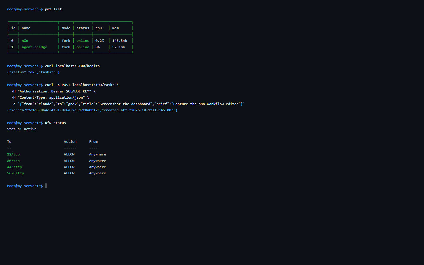Select the "online" status of the agent-bridge row
Image resolution: width=424 pixels, height=265 pixels.
(x=83, y=47)
